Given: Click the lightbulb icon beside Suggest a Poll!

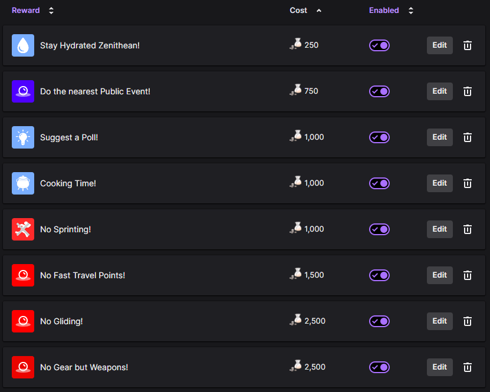Looking at the screenshot, I should click(x=22, y=137).
